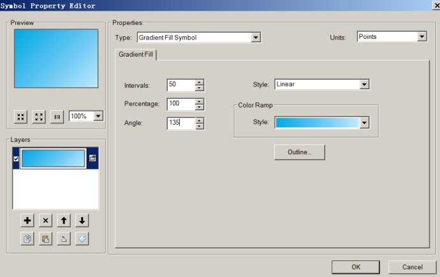Click the 100% zoom value field
Viewport: 440px width, 277px height.
pyautogui.click(x=82, y=116)
